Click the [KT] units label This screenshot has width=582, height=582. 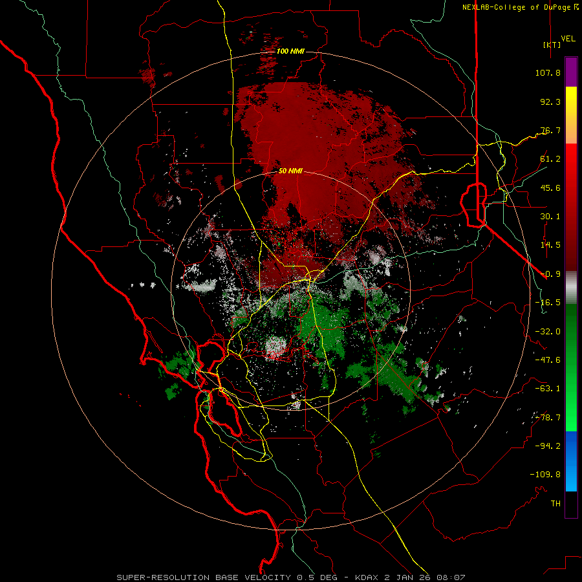[x=552, y=45]
